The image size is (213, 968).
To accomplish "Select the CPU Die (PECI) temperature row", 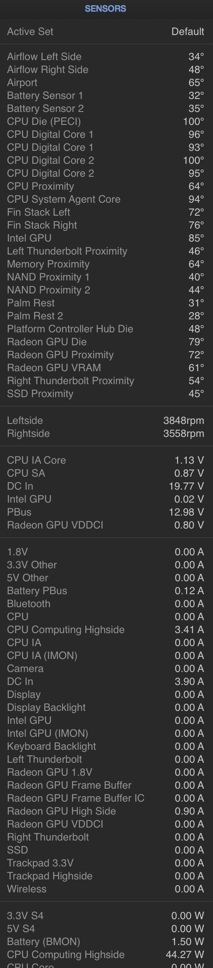I will pos(106,121).
